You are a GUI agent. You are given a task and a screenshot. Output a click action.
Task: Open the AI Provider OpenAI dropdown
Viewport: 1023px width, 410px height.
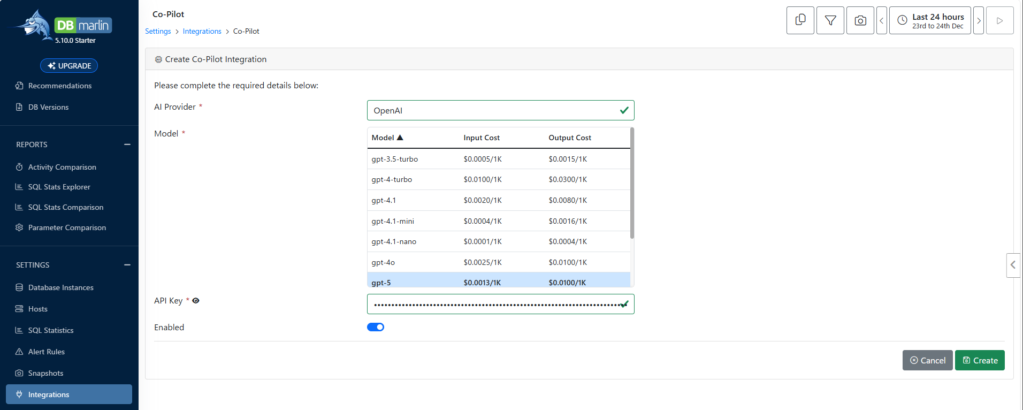point(501,110)
